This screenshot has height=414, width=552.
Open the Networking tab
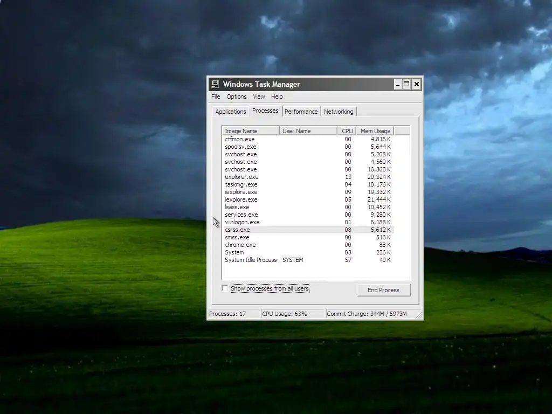[339, 112]
